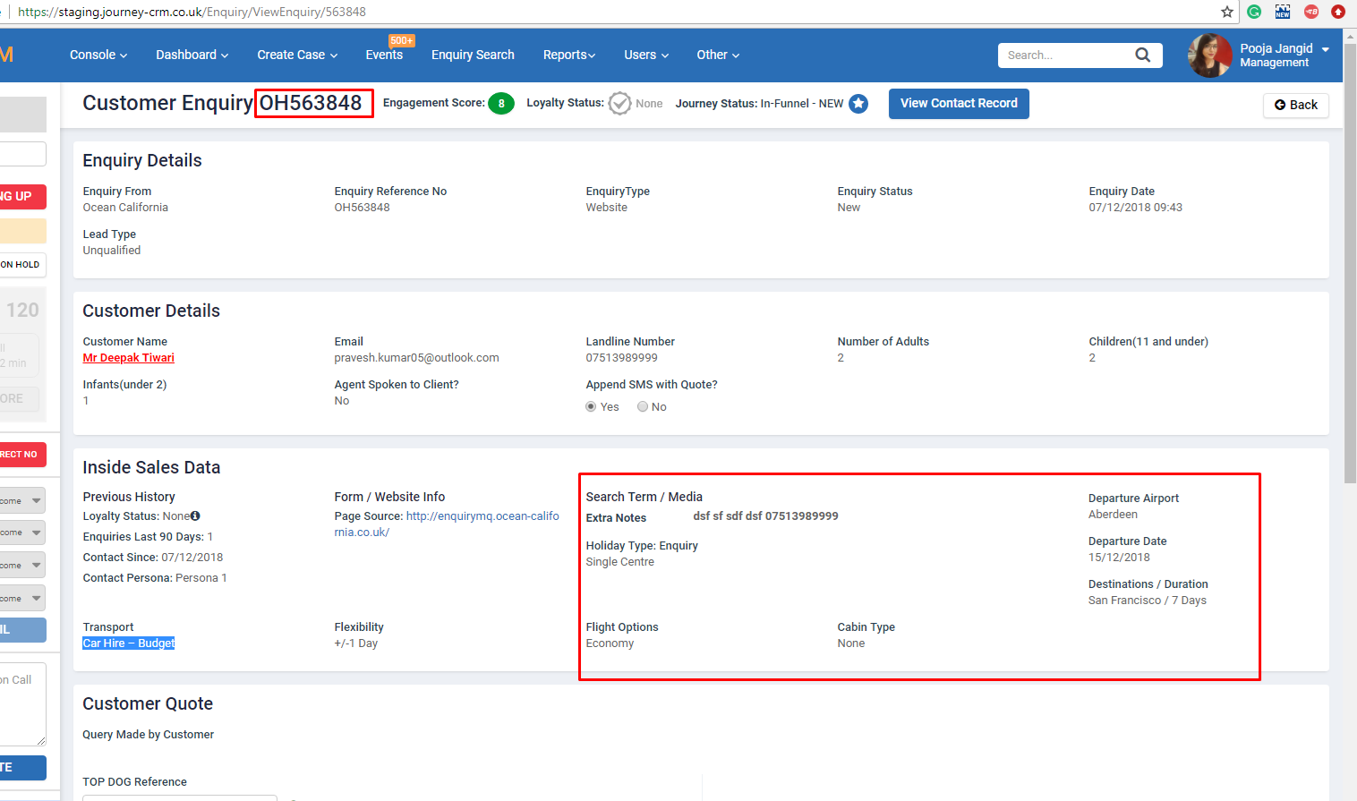Click the magnifier icon in the search box
The image size is (1357, 801).
[1143, 55]
